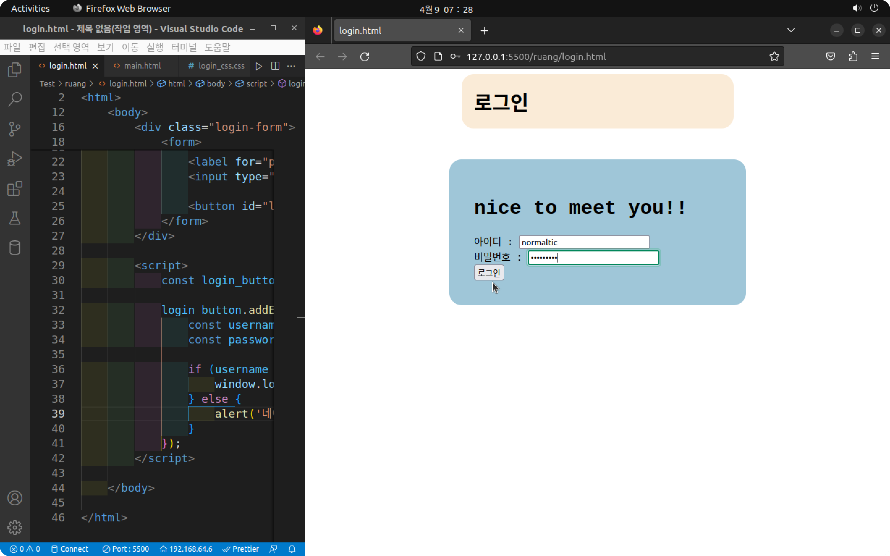Open the Firefox application hamburger menu
Image resolution: width=890 pixels, height=556 pixels.
pyautogui.click(x=875, y=57)
